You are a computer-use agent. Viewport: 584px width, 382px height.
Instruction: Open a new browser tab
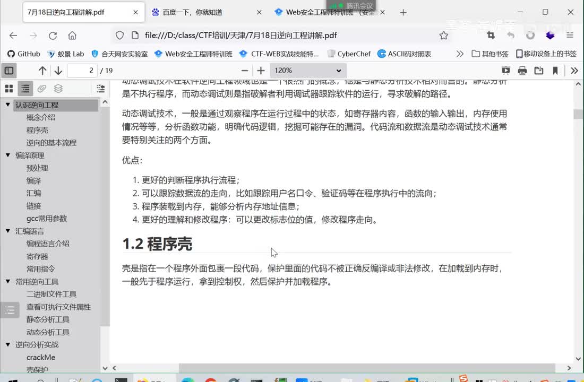pyautogui.click(x=403, y=13)
